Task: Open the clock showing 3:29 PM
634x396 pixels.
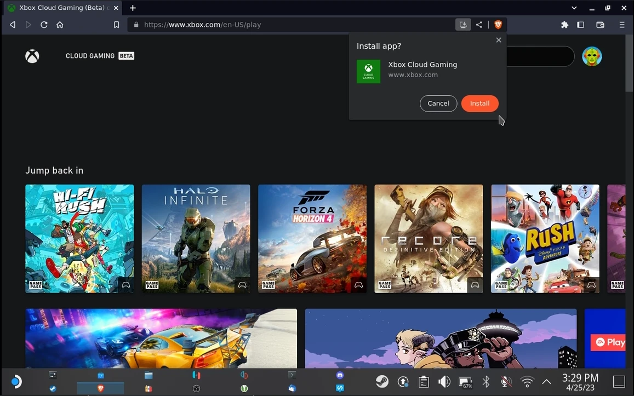Action: coord(580,382)
